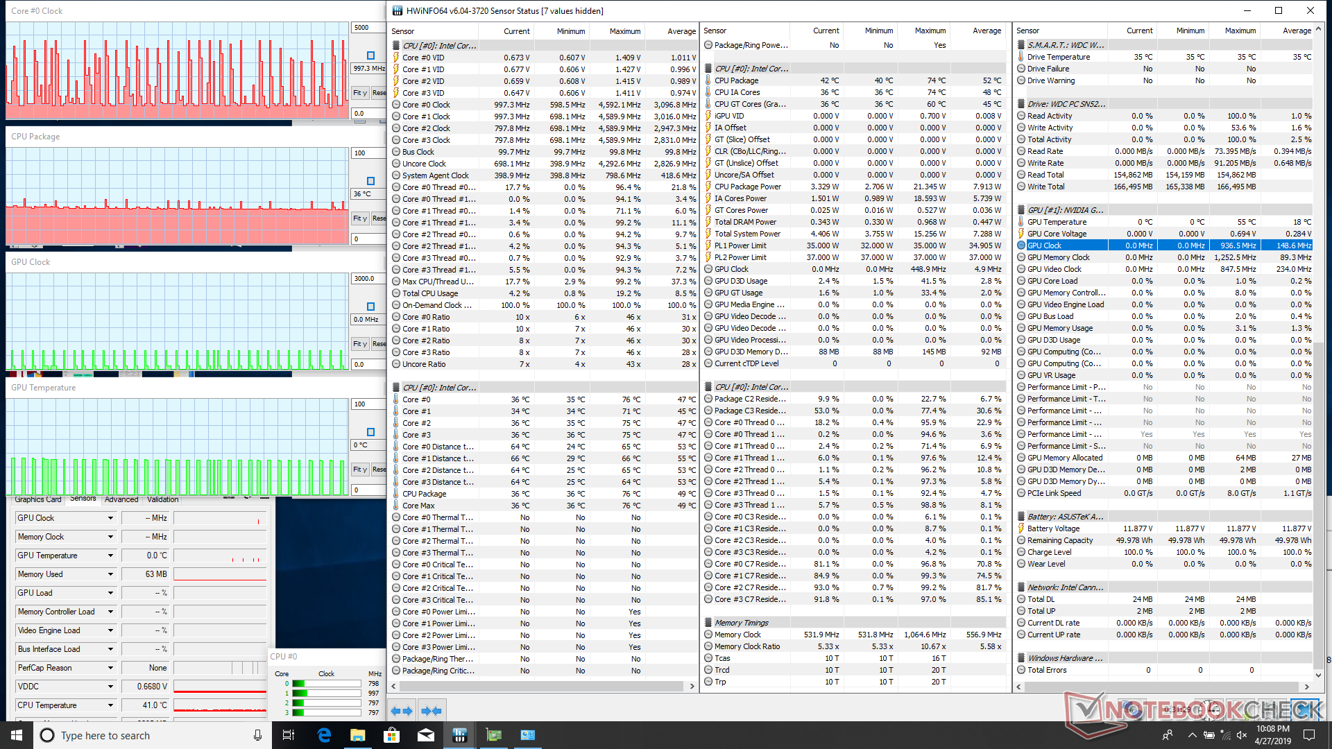Open the Memory Used sensor dropdown in GPU-Z
1332x749 pixels.
[x=110, y=574]
